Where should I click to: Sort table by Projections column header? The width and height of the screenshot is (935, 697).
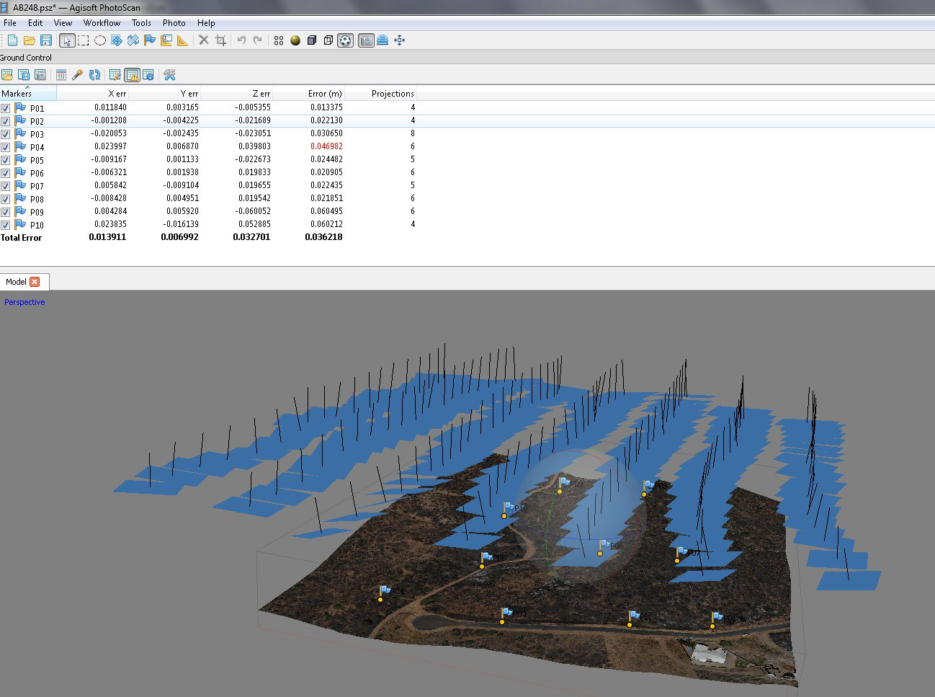[392, 94]
